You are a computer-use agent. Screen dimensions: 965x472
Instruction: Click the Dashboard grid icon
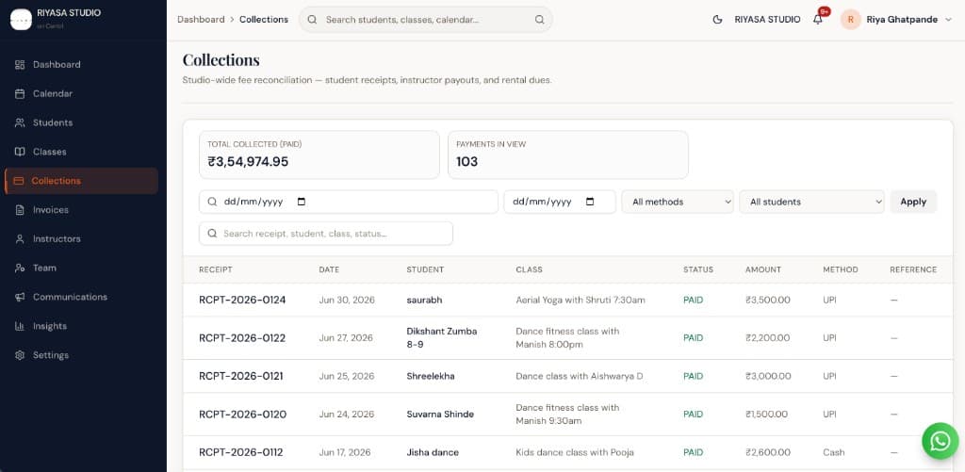pos(20,65)
